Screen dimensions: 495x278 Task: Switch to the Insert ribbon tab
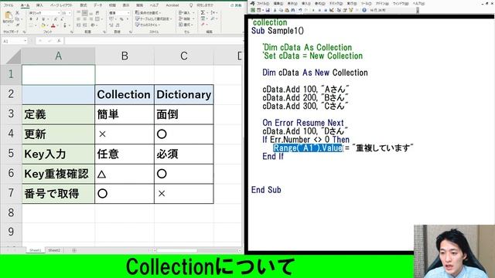coord(39,5)
